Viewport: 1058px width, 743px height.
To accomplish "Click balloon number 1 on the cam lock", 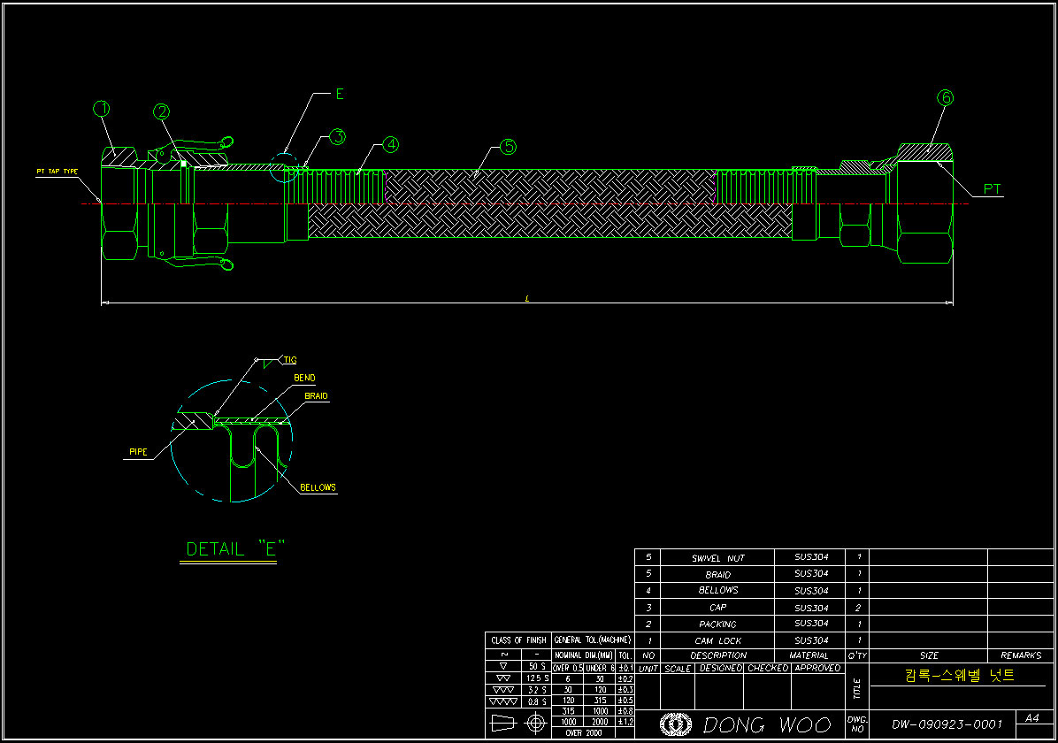I will click(102, 109).
